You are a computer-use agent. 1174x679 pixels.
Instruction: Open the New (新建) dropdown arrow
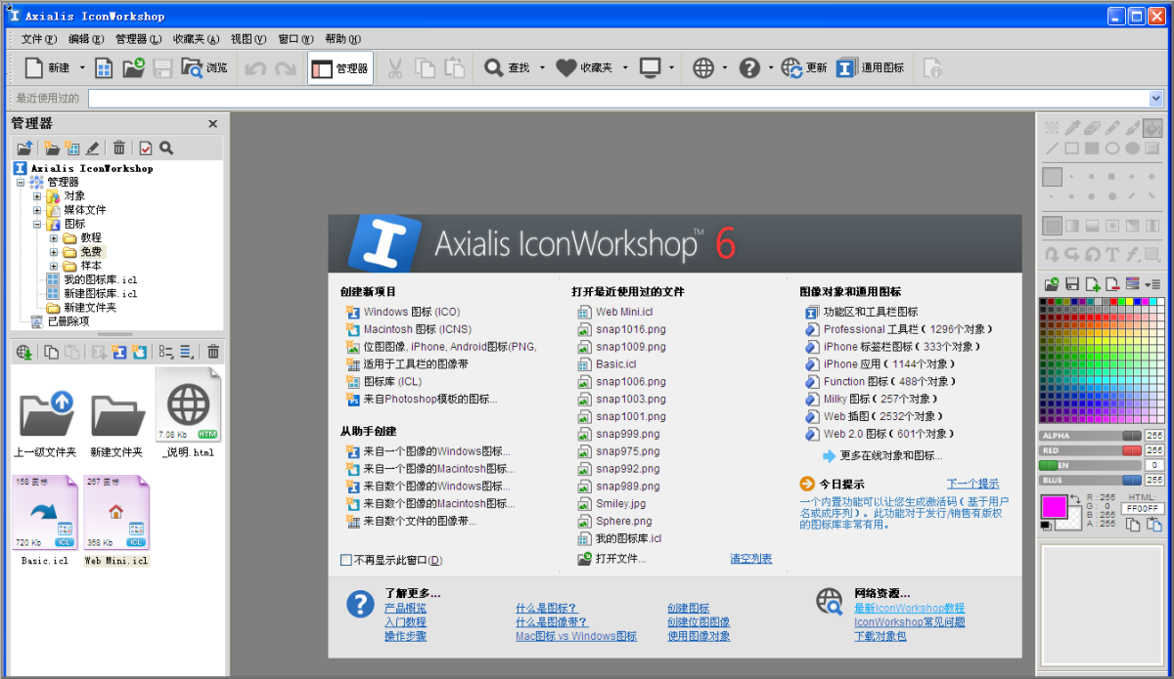82,68
